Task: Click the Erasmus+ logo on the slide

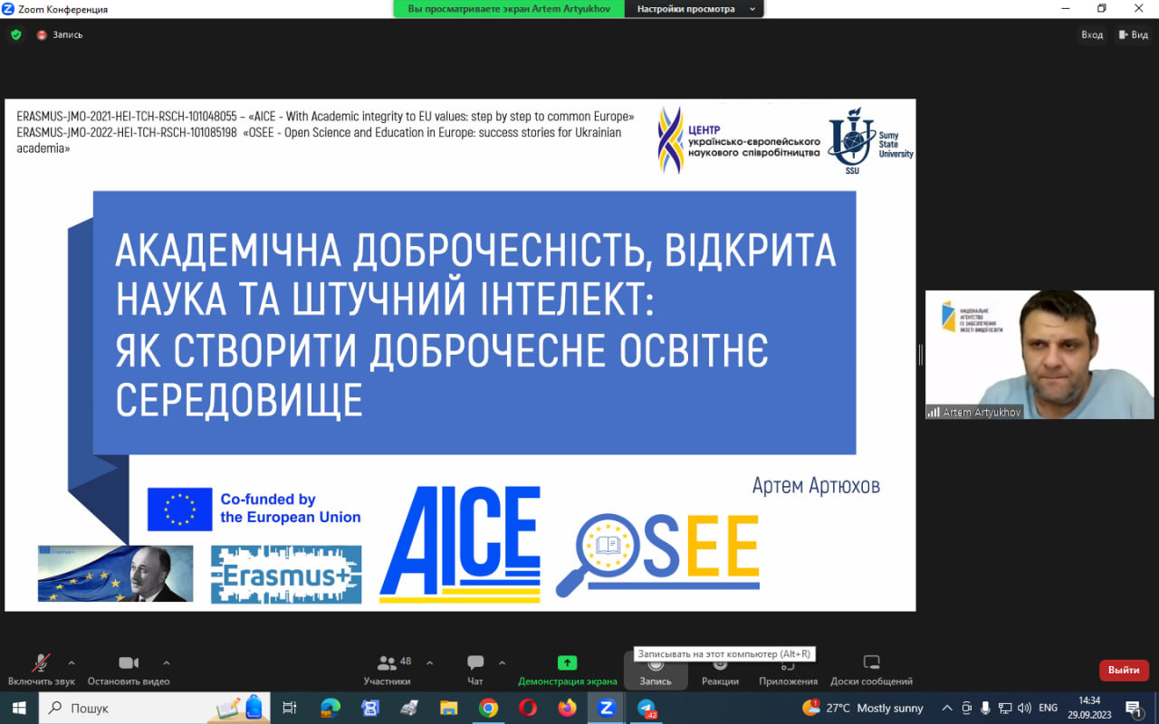Action: [x=286, y=574]
